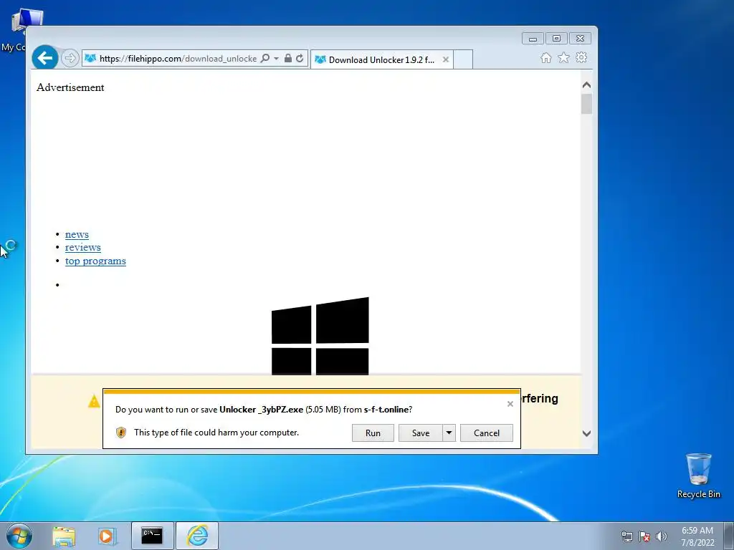This screenshot has height=550, width=734.
Task: Dismiss the download notification bar with X
Action: (x=510, y=404)
